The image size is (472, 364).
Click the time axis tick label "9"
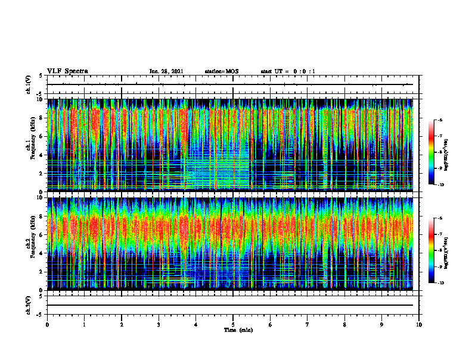(x=381, y=325)
